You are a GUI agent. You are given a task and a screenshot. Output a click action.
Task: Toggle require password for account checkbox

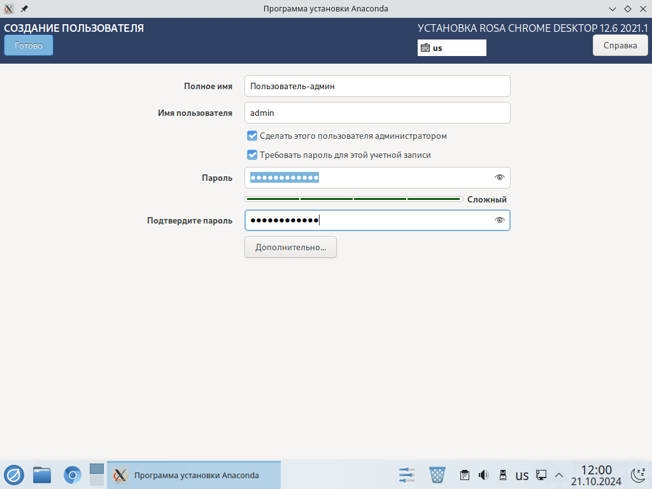[252, 155]
